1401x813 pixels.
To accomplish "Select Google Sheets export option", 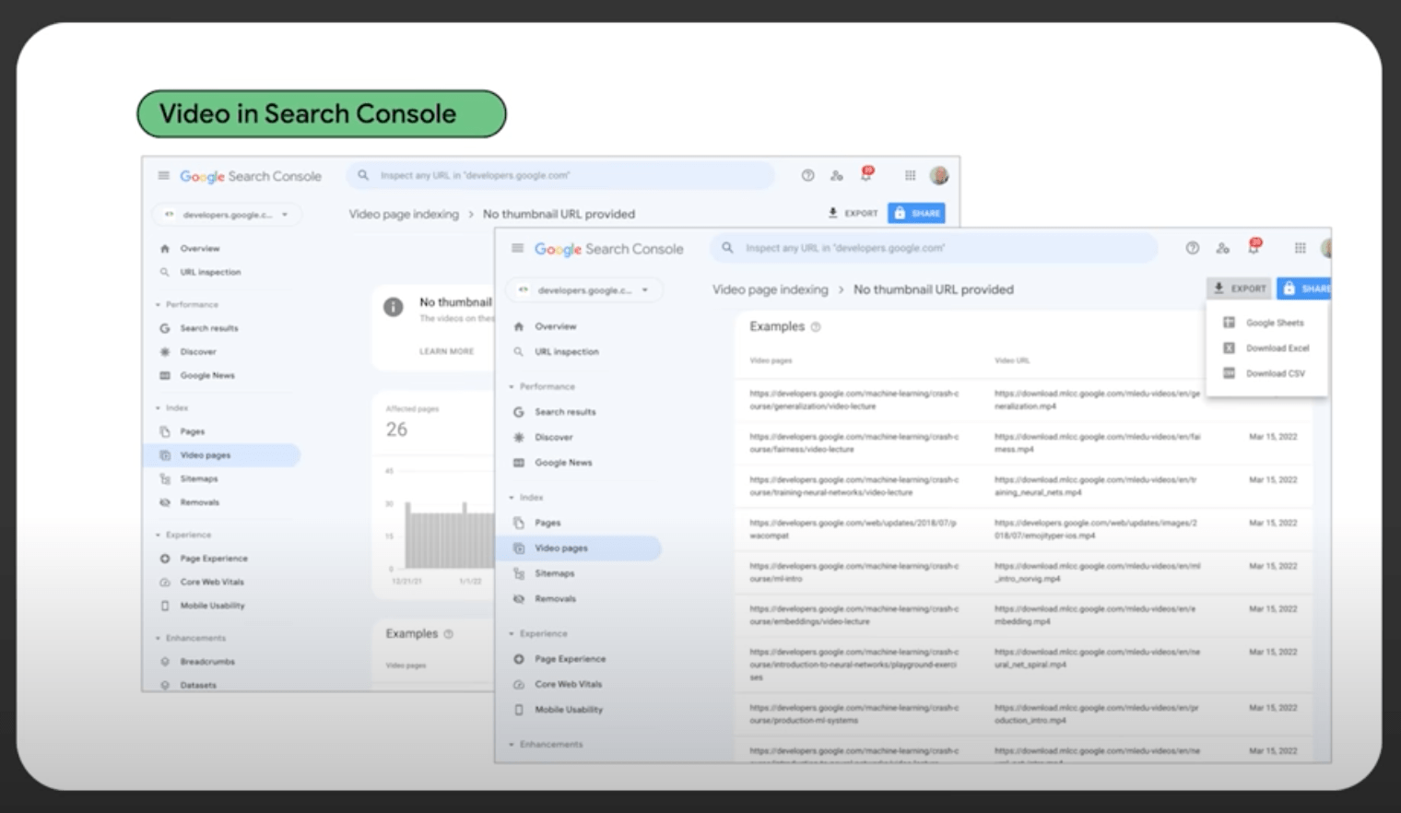I will click(1266, 323).
